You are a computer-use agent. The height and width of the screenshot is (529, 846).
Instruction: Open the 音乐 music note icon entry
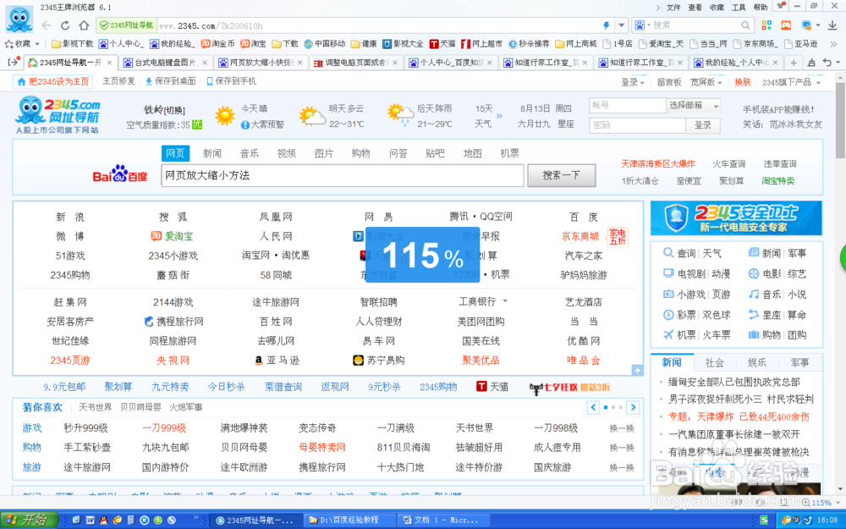754,295
